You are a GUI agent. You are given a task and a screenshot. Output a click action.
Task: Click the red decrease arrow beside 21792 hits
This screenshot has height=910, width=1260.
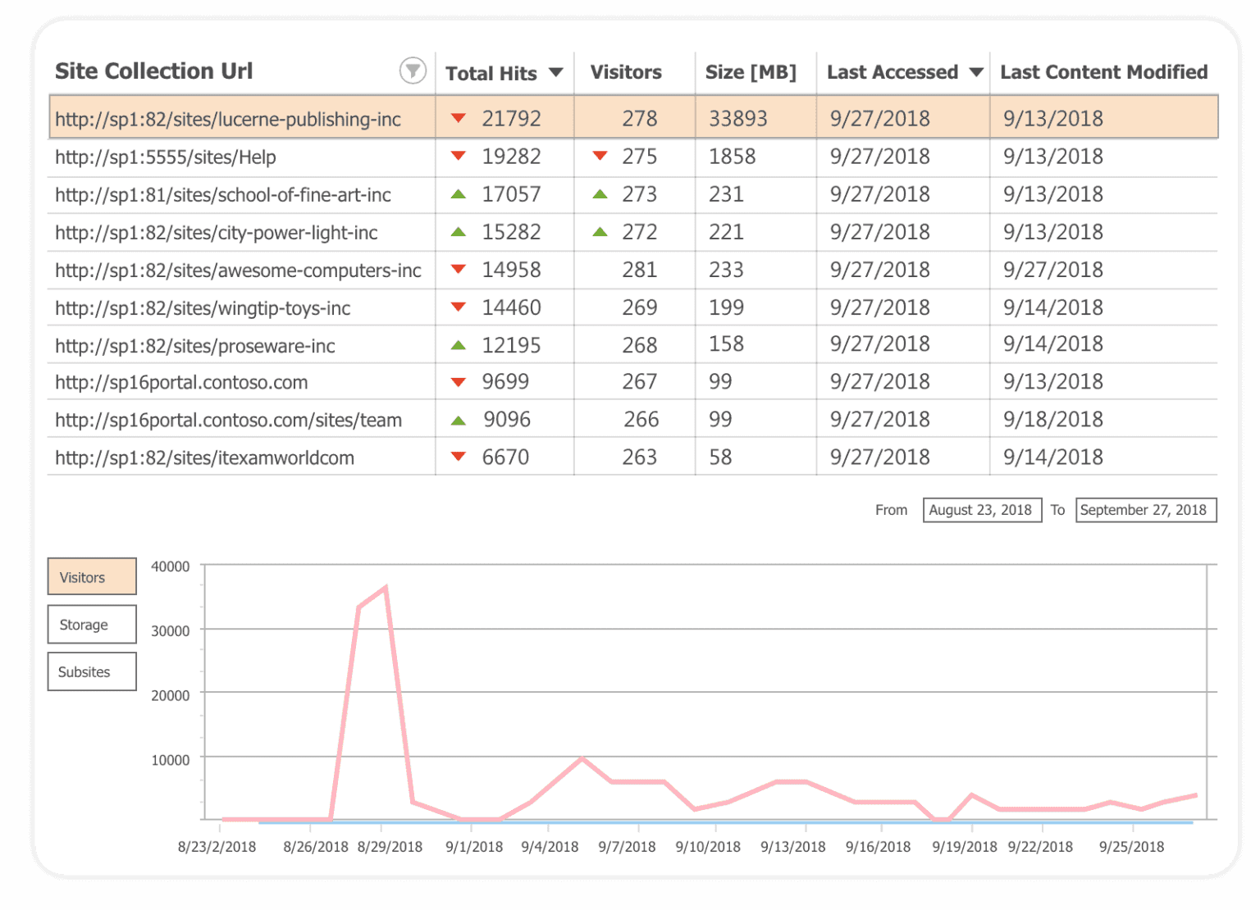(459, 118)
